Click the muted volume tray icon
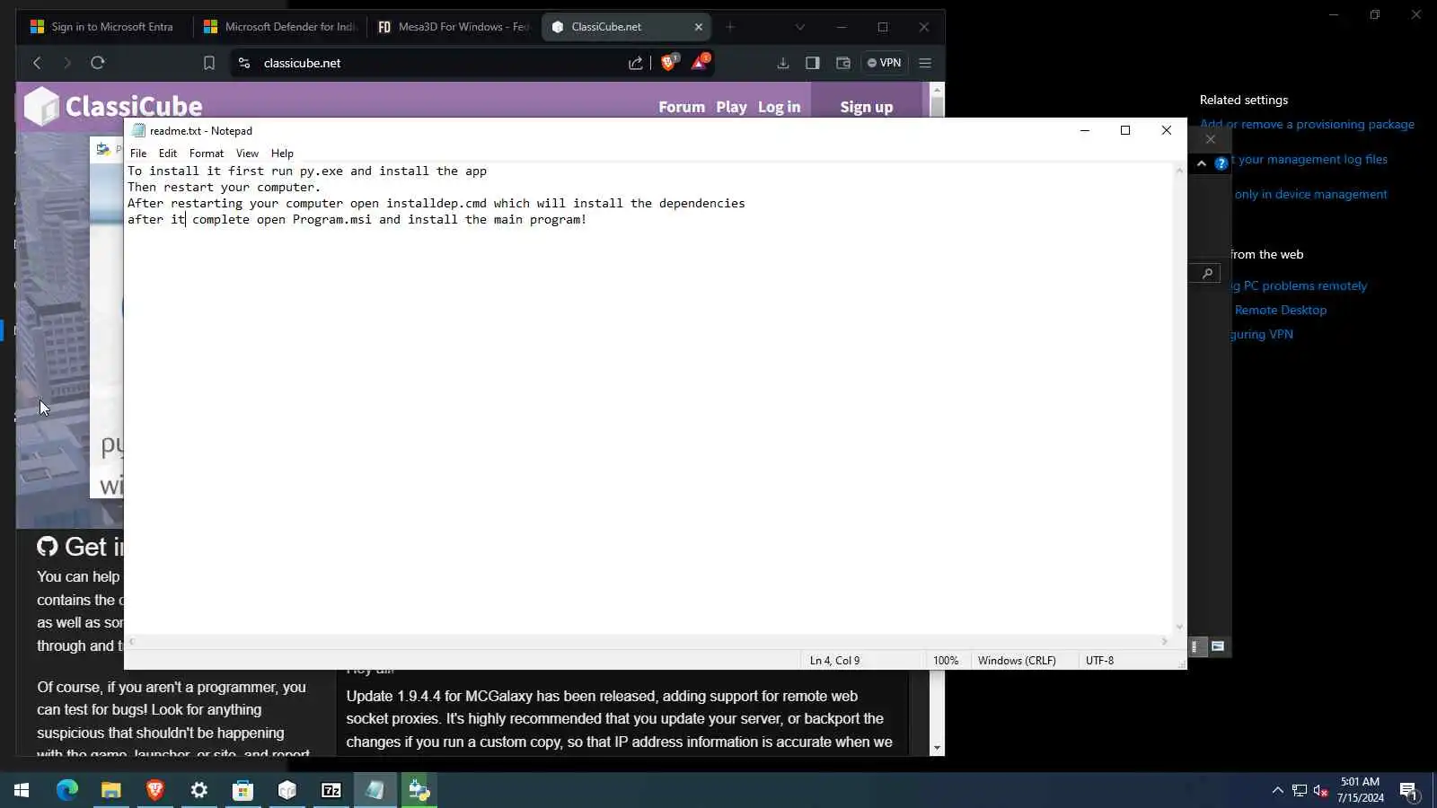1437x808 pixels. click(x=1320, y=791)
